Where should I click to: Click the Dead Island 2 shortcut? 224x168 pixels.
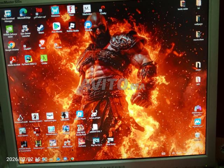22,131
